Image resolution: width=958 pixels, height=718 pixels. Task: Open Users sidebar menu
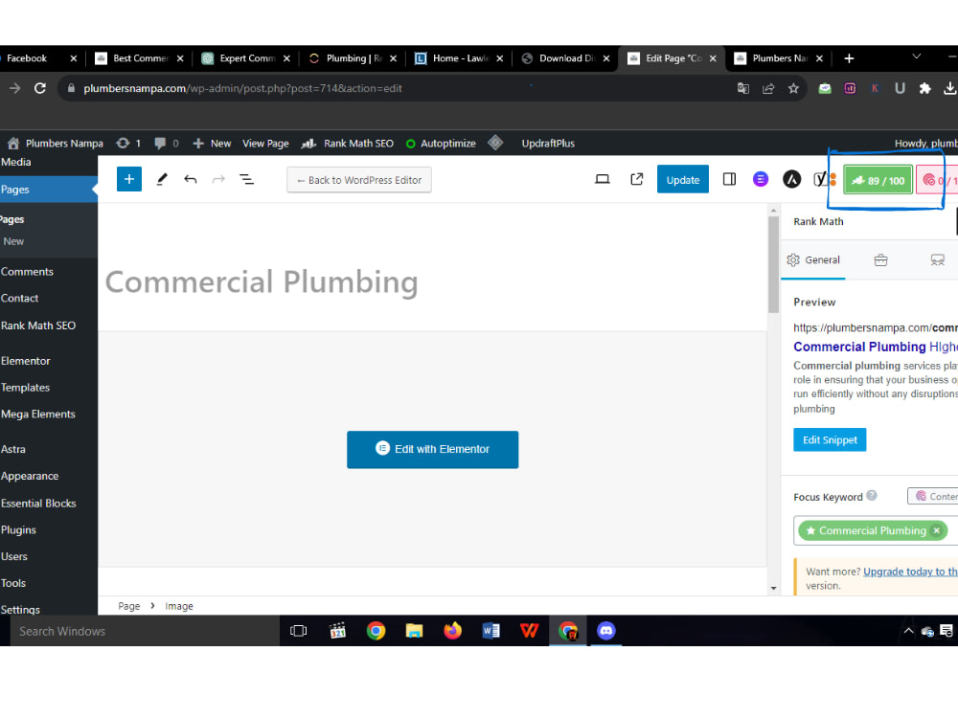[14, 557]
